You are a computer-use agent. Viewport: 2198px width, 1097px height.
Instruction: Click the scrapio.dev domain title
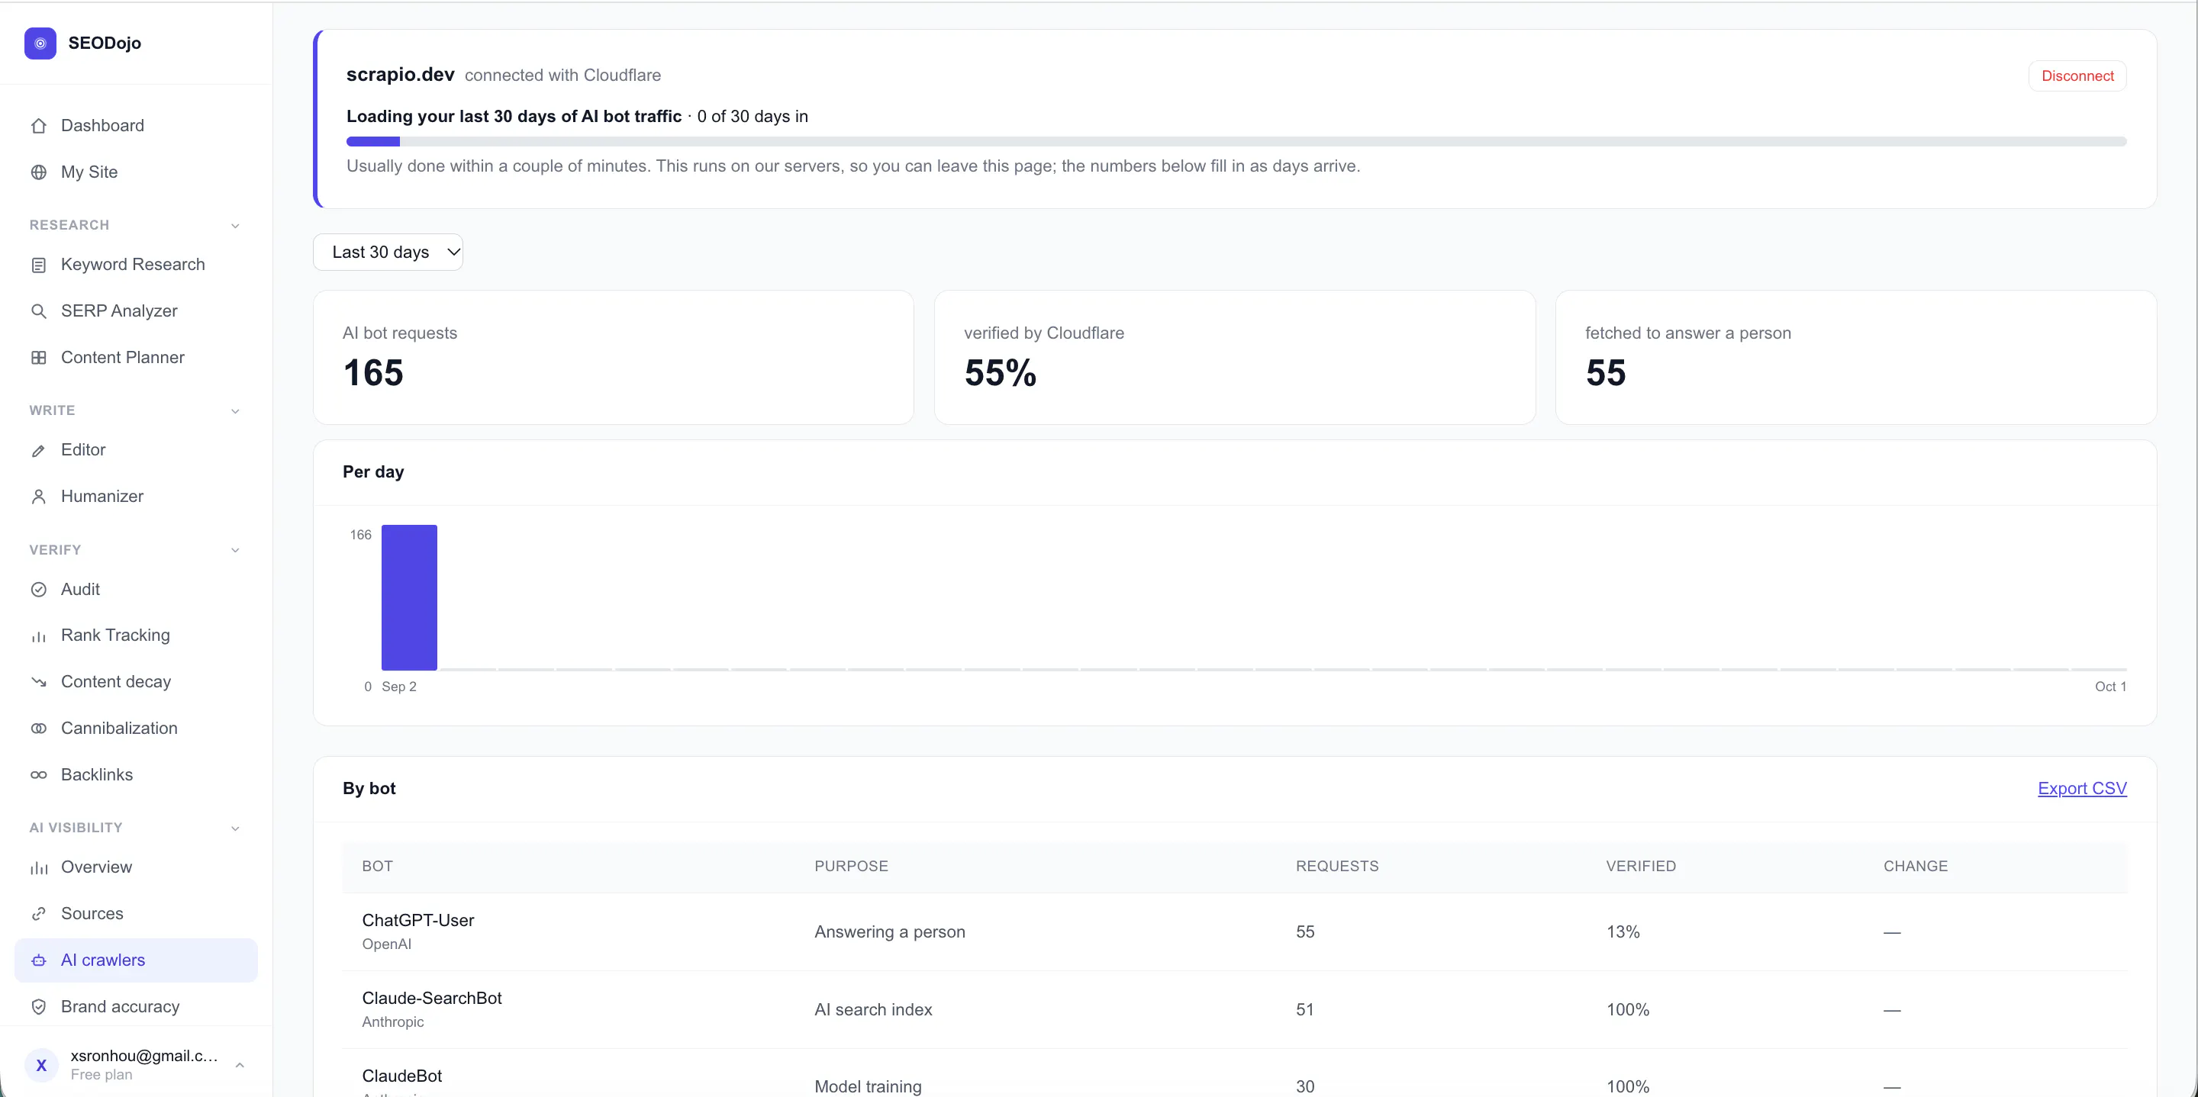click(x=400, y=75)
